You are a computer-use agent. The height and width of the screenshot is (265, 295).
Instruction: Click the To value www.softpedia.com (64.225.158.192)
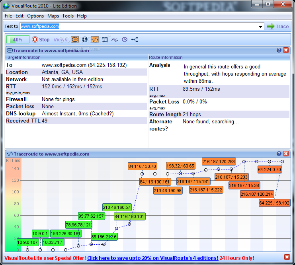[x=84, y=65]
